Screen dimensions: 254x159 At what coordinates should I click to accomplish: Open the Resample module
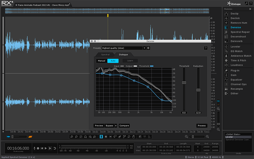click(237, 89)
